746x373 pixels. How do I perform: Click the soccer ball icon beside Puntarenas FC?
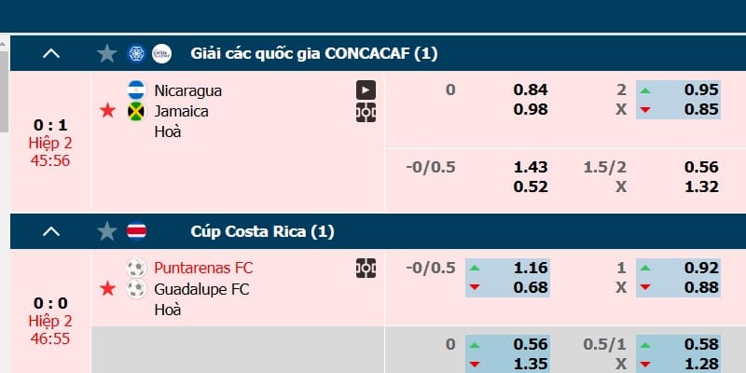point(136,269)
